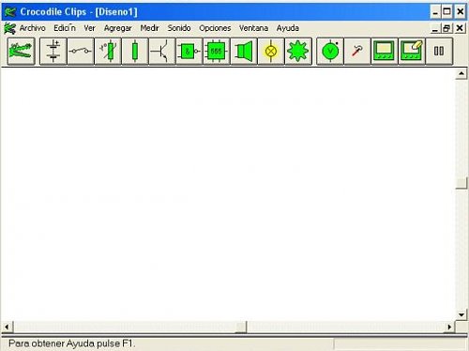Open the oscilloscope graph display icon

click(x=385, y=52)
